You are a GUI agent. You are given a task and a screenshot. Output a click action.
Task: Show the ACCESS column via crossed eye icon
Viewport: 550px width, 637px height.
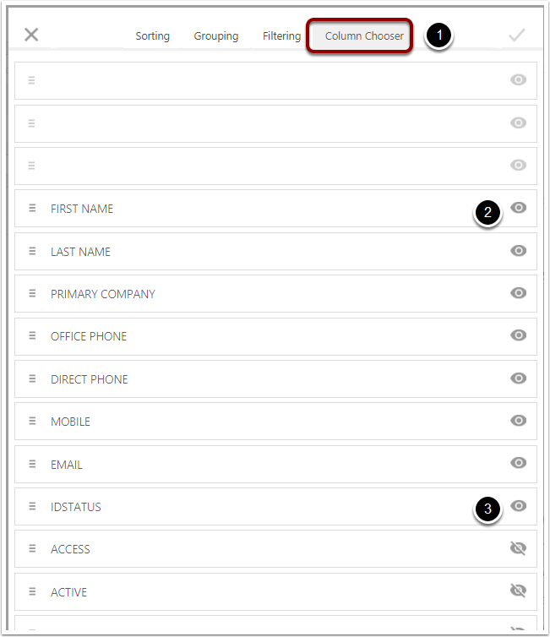pyautogui.click(x=518, y=548)
